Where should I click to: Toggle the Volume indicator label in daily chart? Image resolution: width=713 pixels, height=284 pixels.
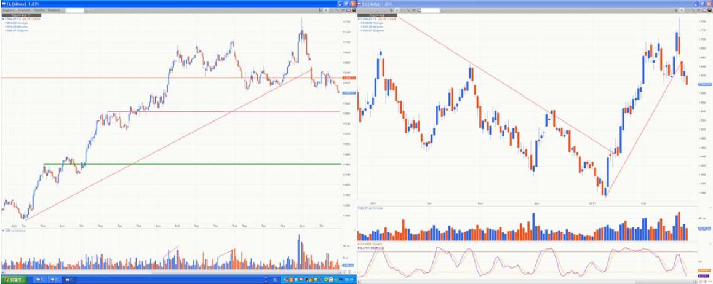pos(373,210)
